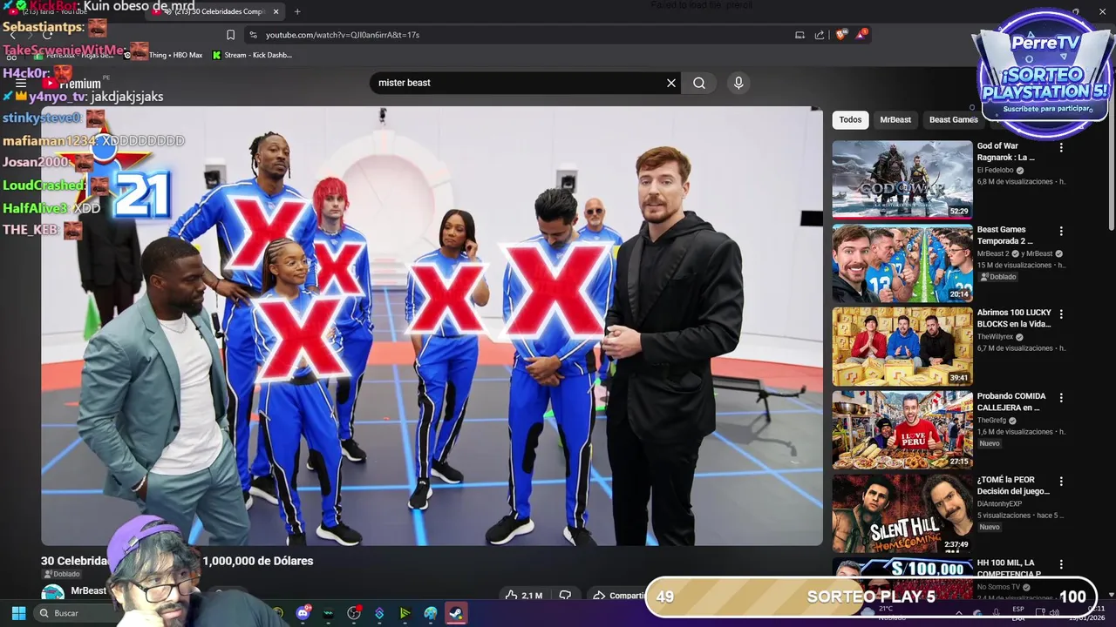1116x627 pixels.
Task: Open OBS Studio from the taskbar
Action: click(354, 613)
